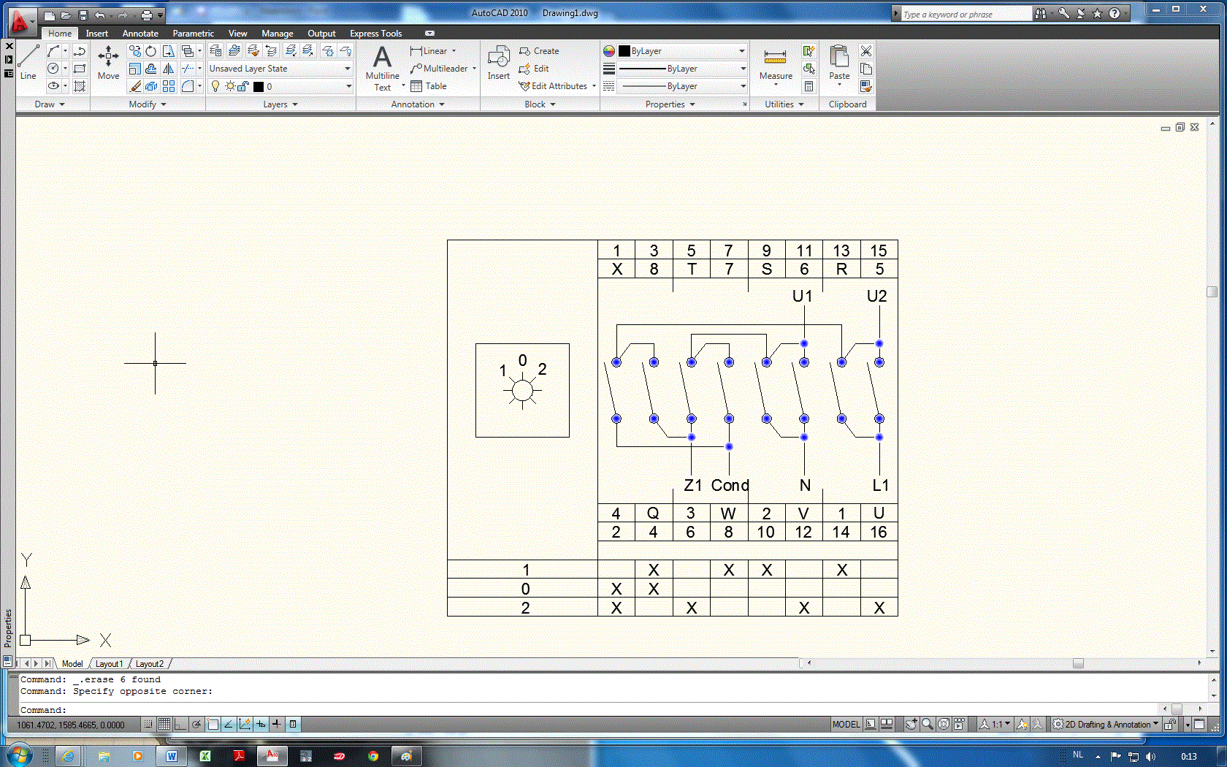Expand the 2D Drafting & Annotation workspace menu
This screenshot has height=767, width=1227.
click(1106, 725)
